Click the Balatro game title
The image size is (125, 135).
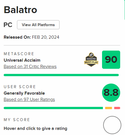[20, 10]
